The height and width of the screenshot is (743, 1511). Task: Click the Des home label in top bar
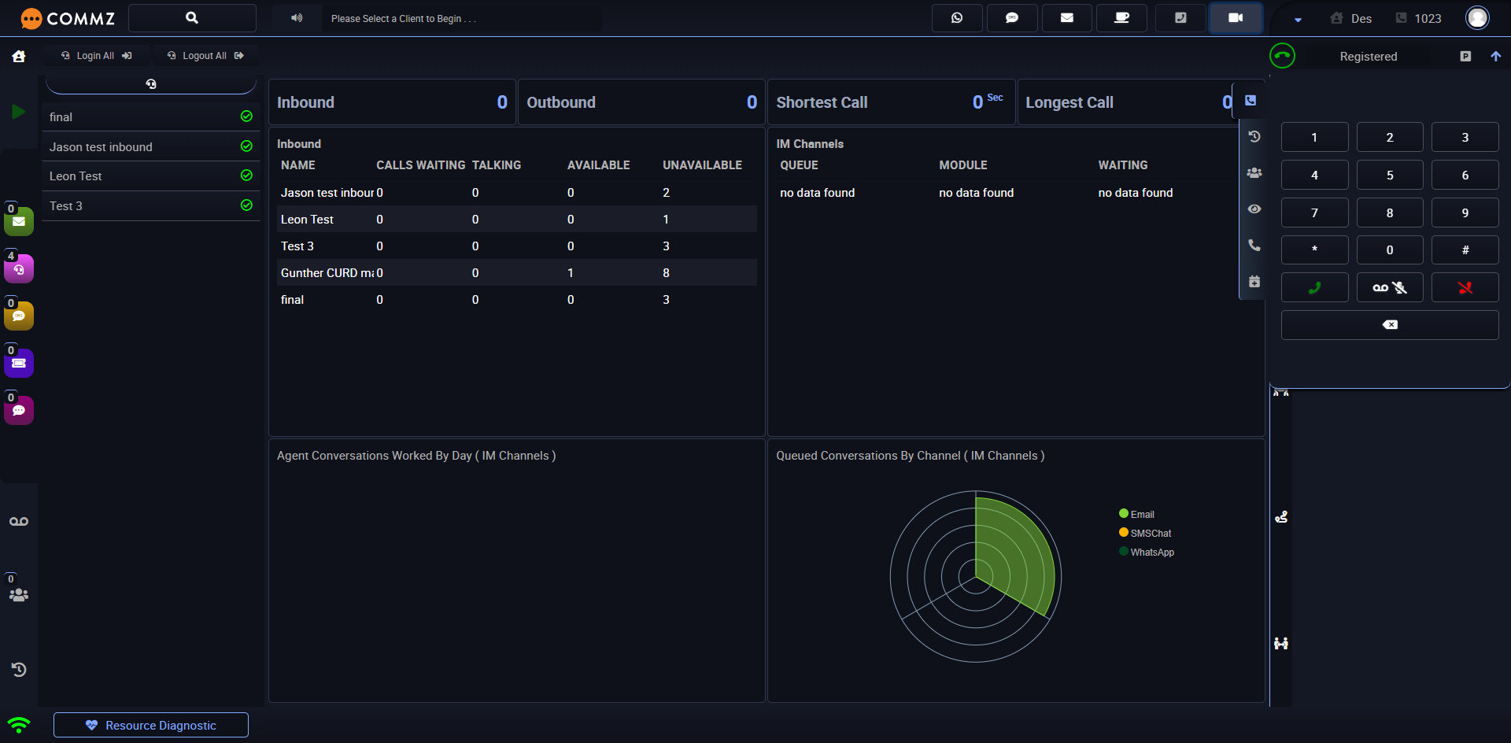[x=1351, y=19]
